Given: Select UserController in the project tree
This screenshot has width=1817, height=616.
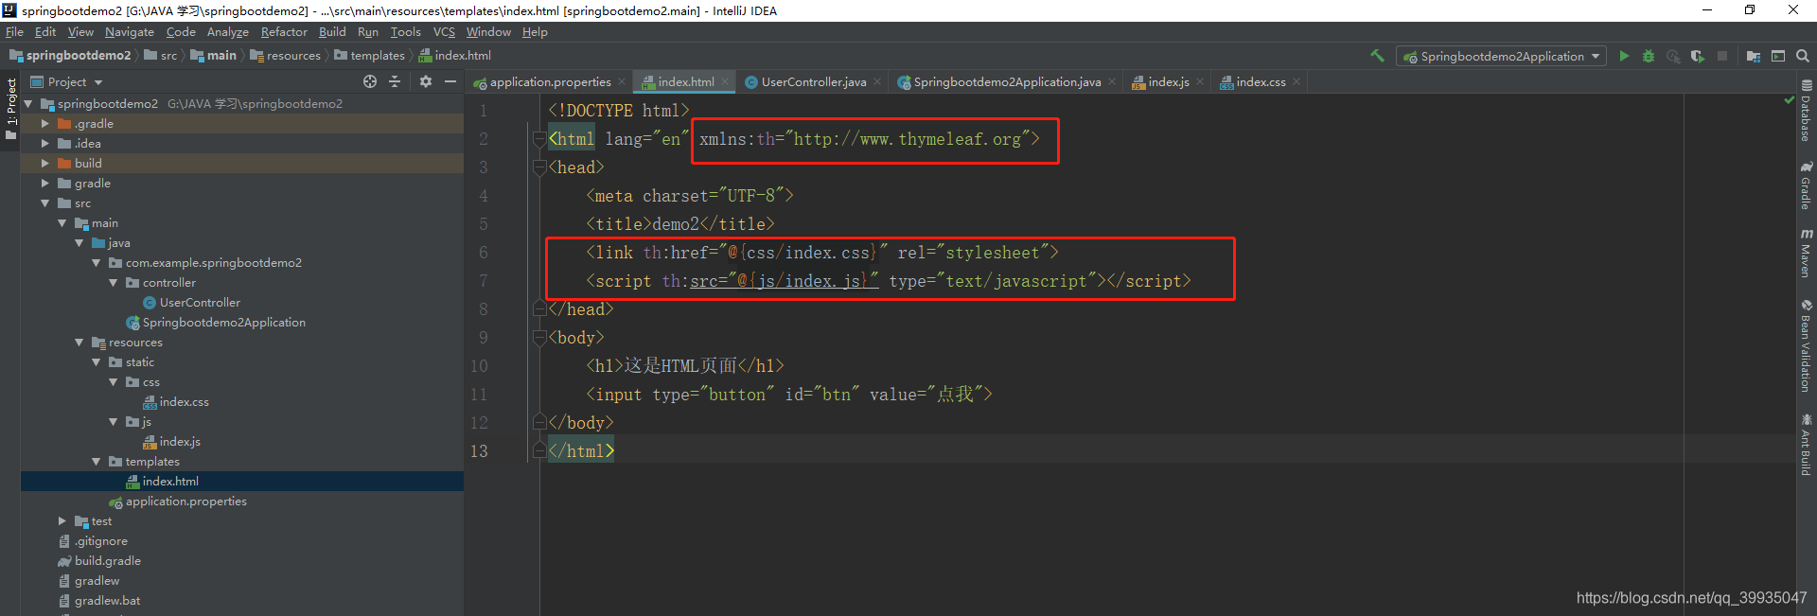Looking at the screenshot, I should coord(200,302).
